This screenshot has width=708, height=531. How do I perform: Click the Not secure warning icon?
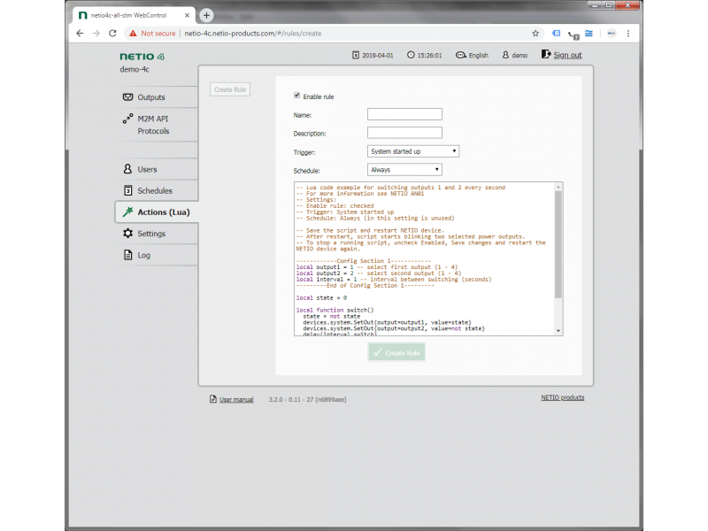[x=133, y=34]
